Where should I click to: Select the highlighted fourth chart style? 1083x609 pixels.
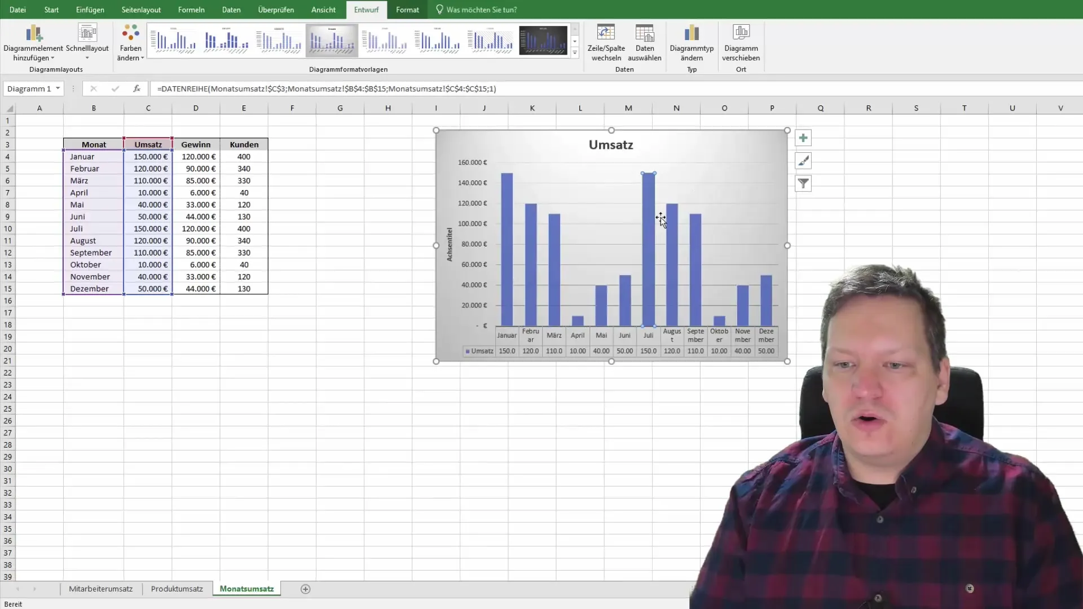coord(332,41)
